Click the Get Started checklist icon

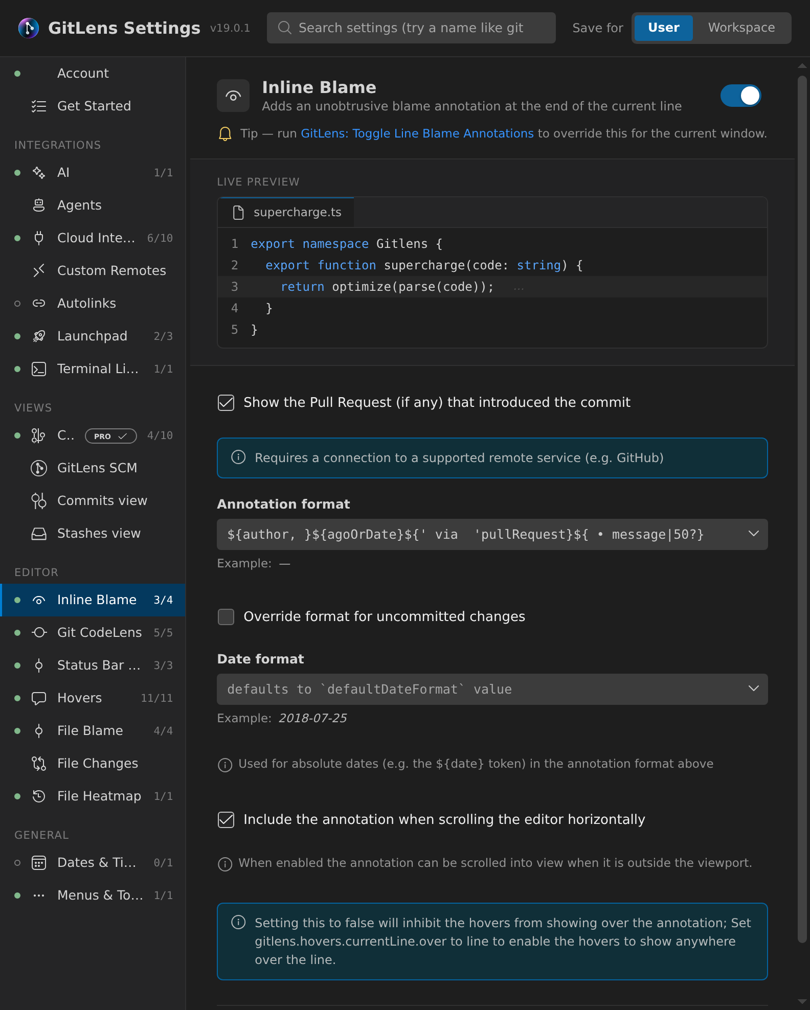[x=39, y=106]
